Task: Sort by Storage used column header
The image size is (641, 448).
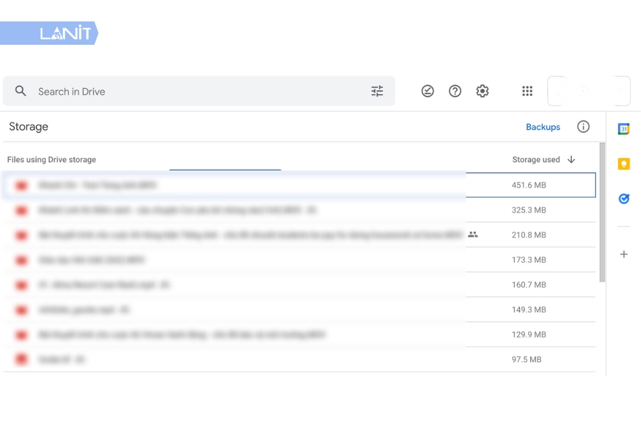Action: tap(536, 159)
